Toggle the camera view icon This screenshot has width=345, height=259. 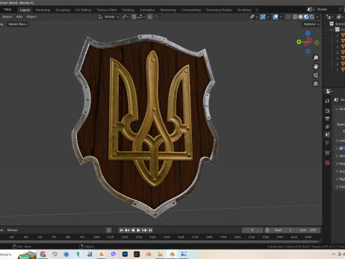pos(316,75)
